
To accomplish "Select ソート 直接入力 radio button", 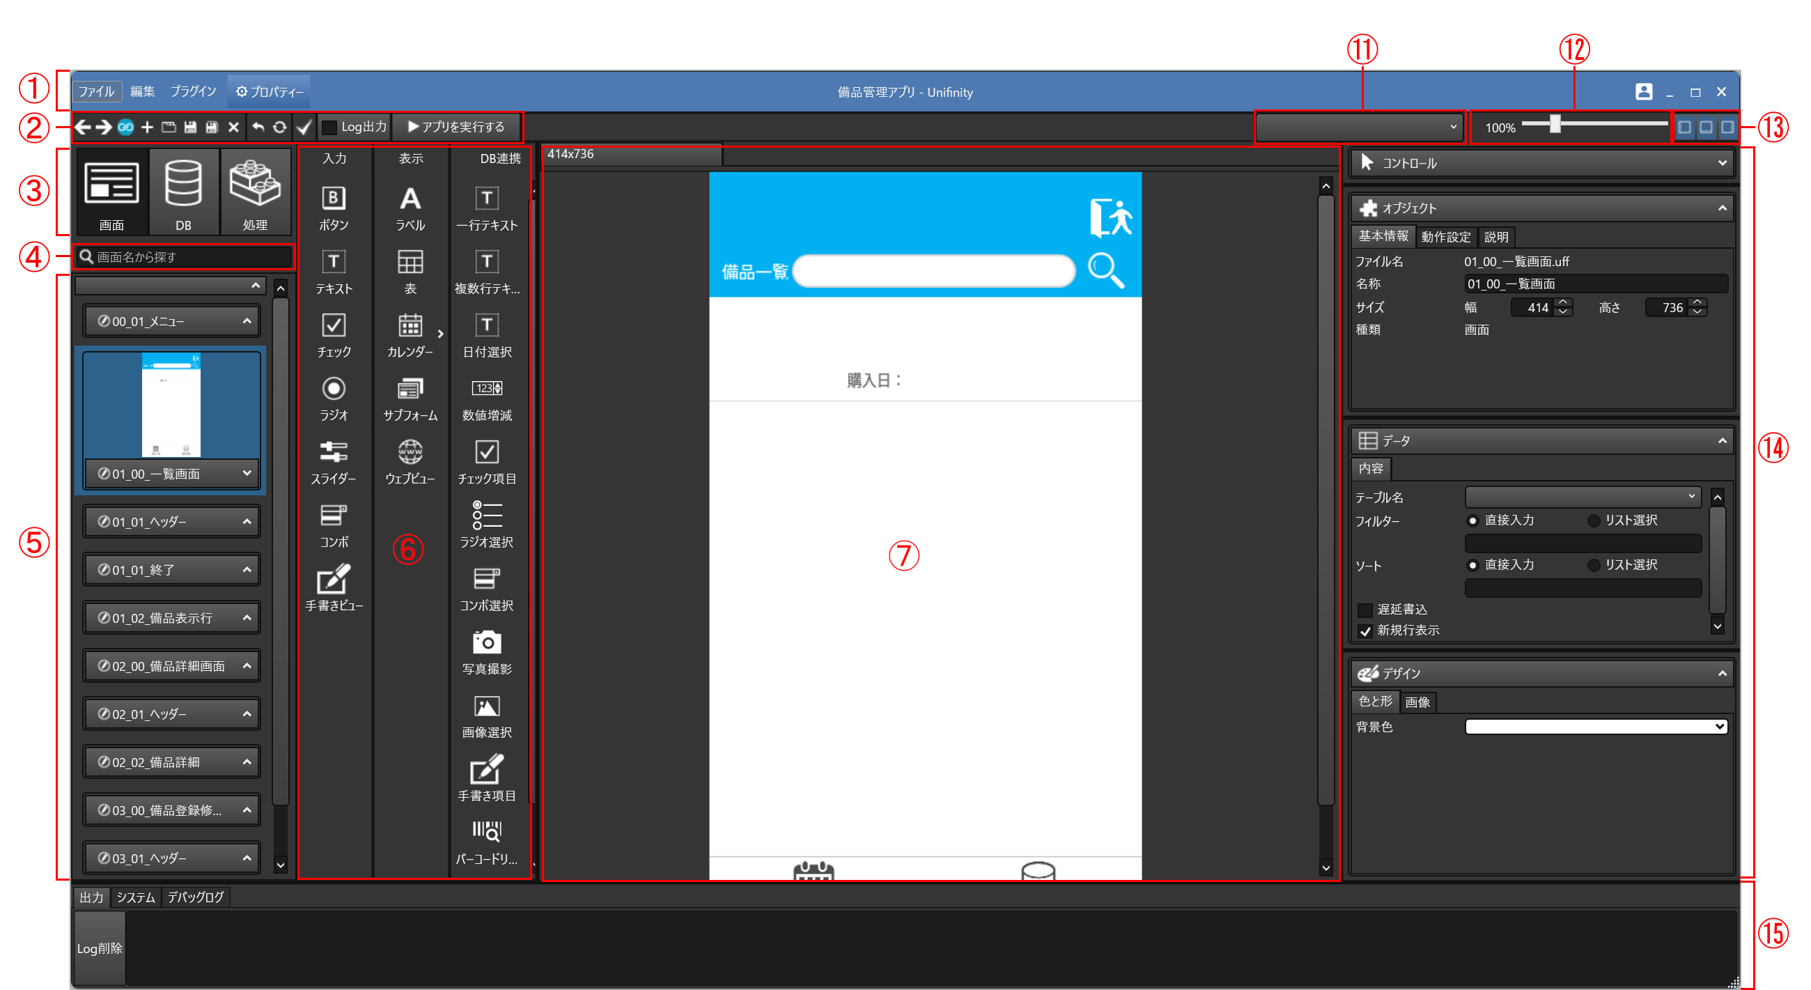I will click(1473, 565).
